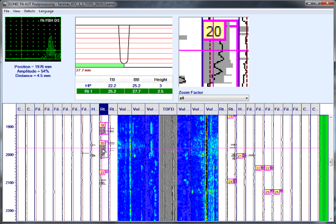Click the zoomed defect 20 preview
The height and width of the screenshot is (224, 336).
[x=214, y=52]
